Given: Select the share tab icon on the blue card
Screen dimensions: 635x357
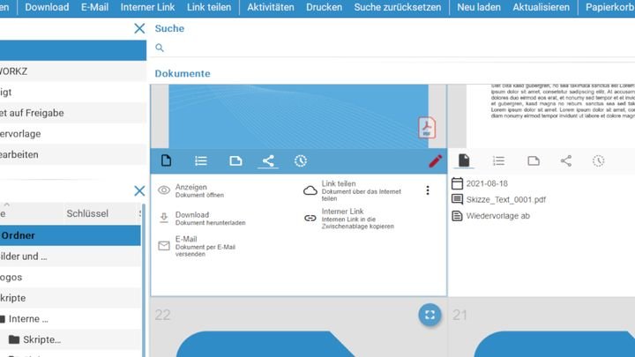Looking at the screenshot, I should coord(268,160).
